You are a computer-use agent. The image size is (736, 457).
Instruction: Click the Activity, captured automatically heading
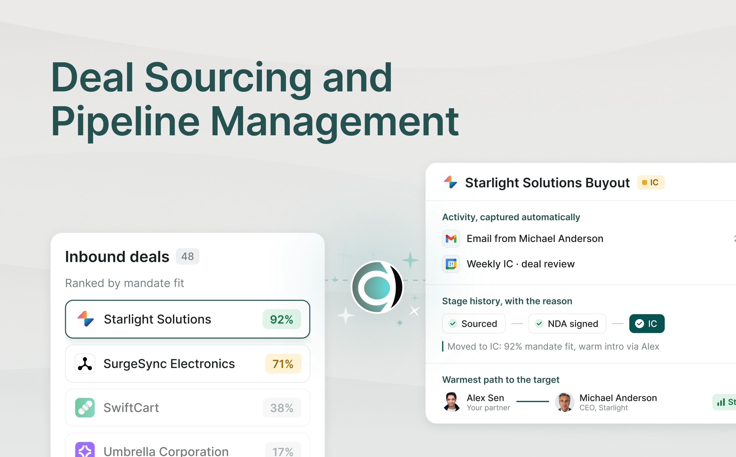(511, 217)
